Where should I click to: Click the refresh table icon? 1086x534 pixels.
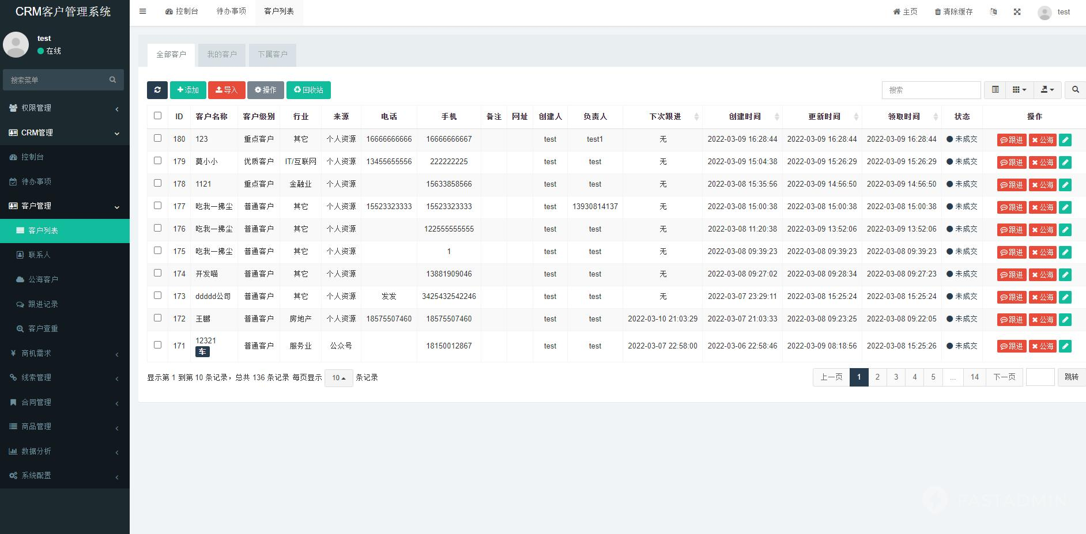point(157,90)
